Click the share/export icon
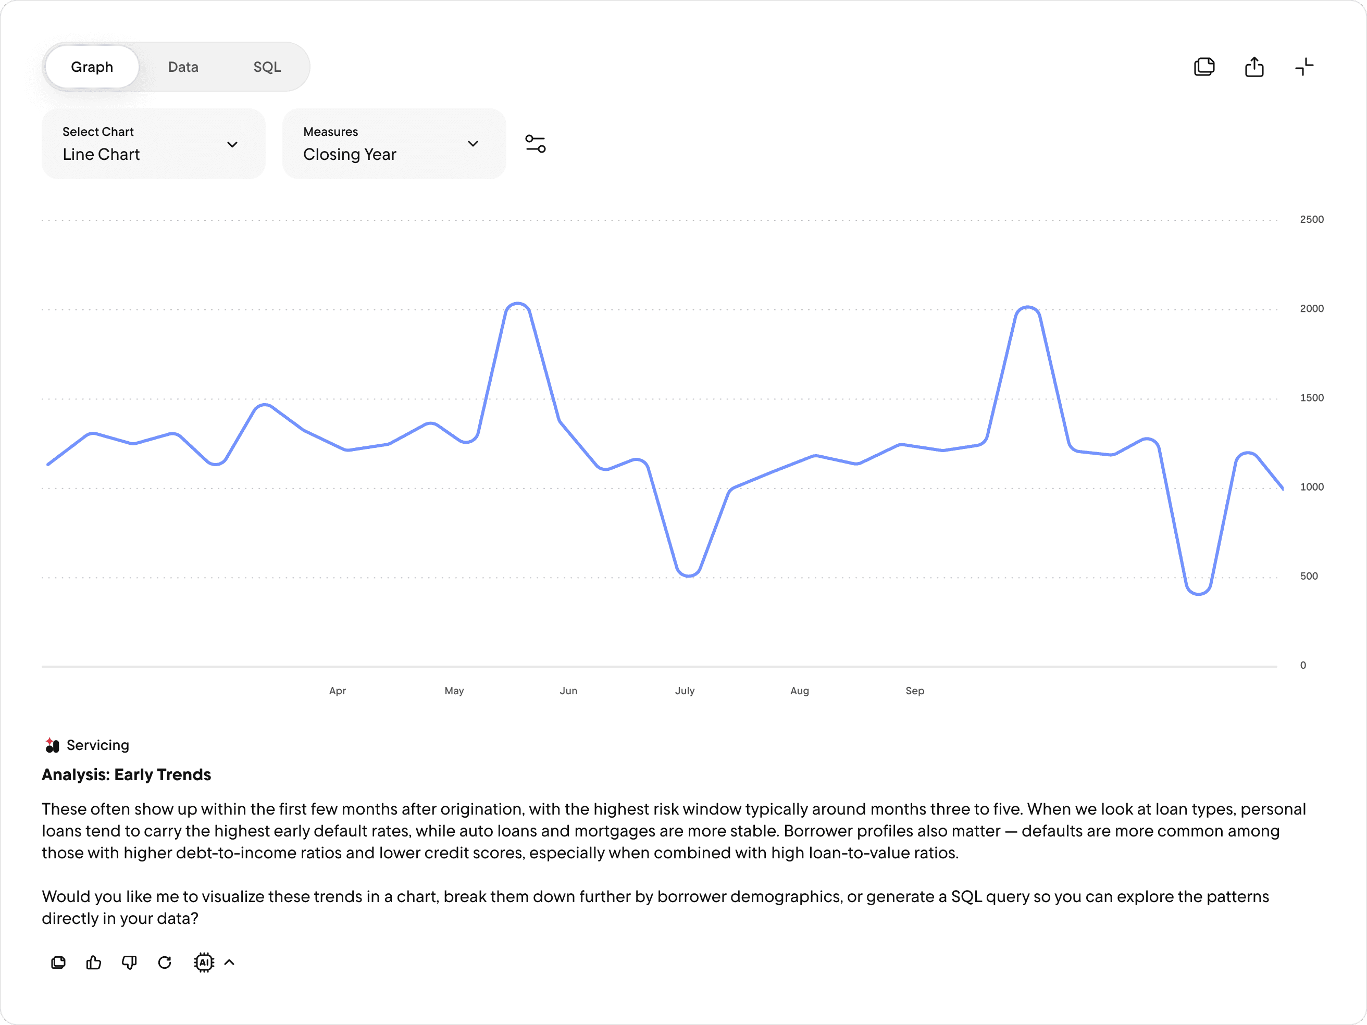 [x=1254, y=67]
